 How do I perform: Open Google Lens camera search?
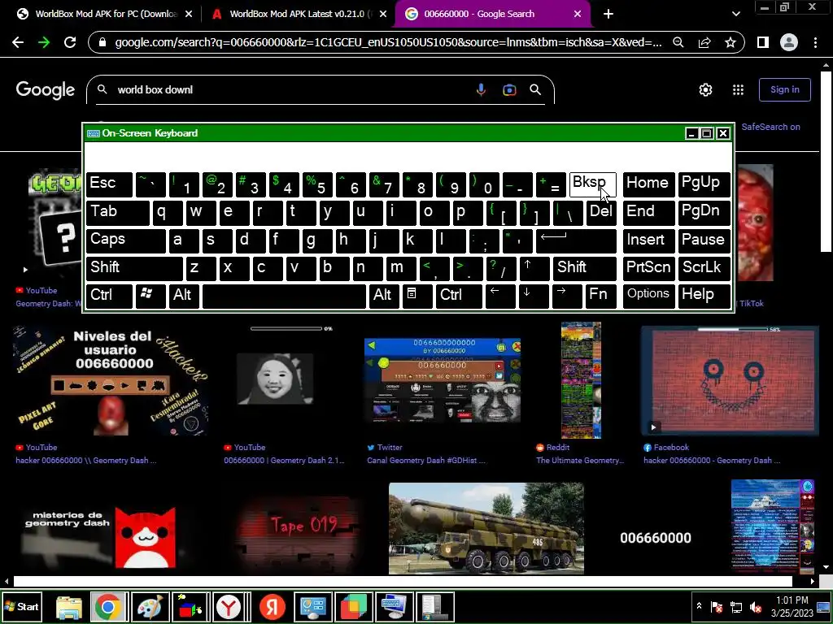pos(509,89)
